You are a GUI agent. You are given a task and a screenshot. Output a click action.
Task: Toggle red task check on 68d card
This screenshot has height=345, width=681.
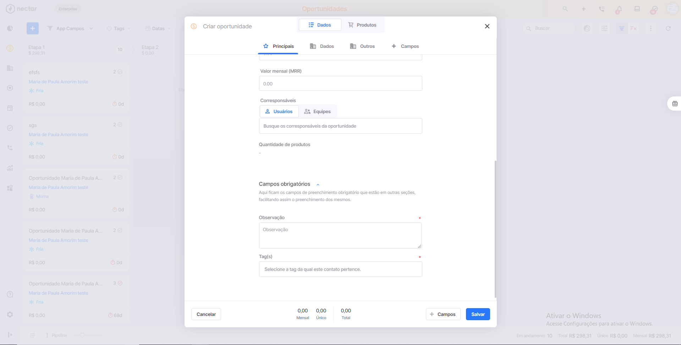pos(120,283)
